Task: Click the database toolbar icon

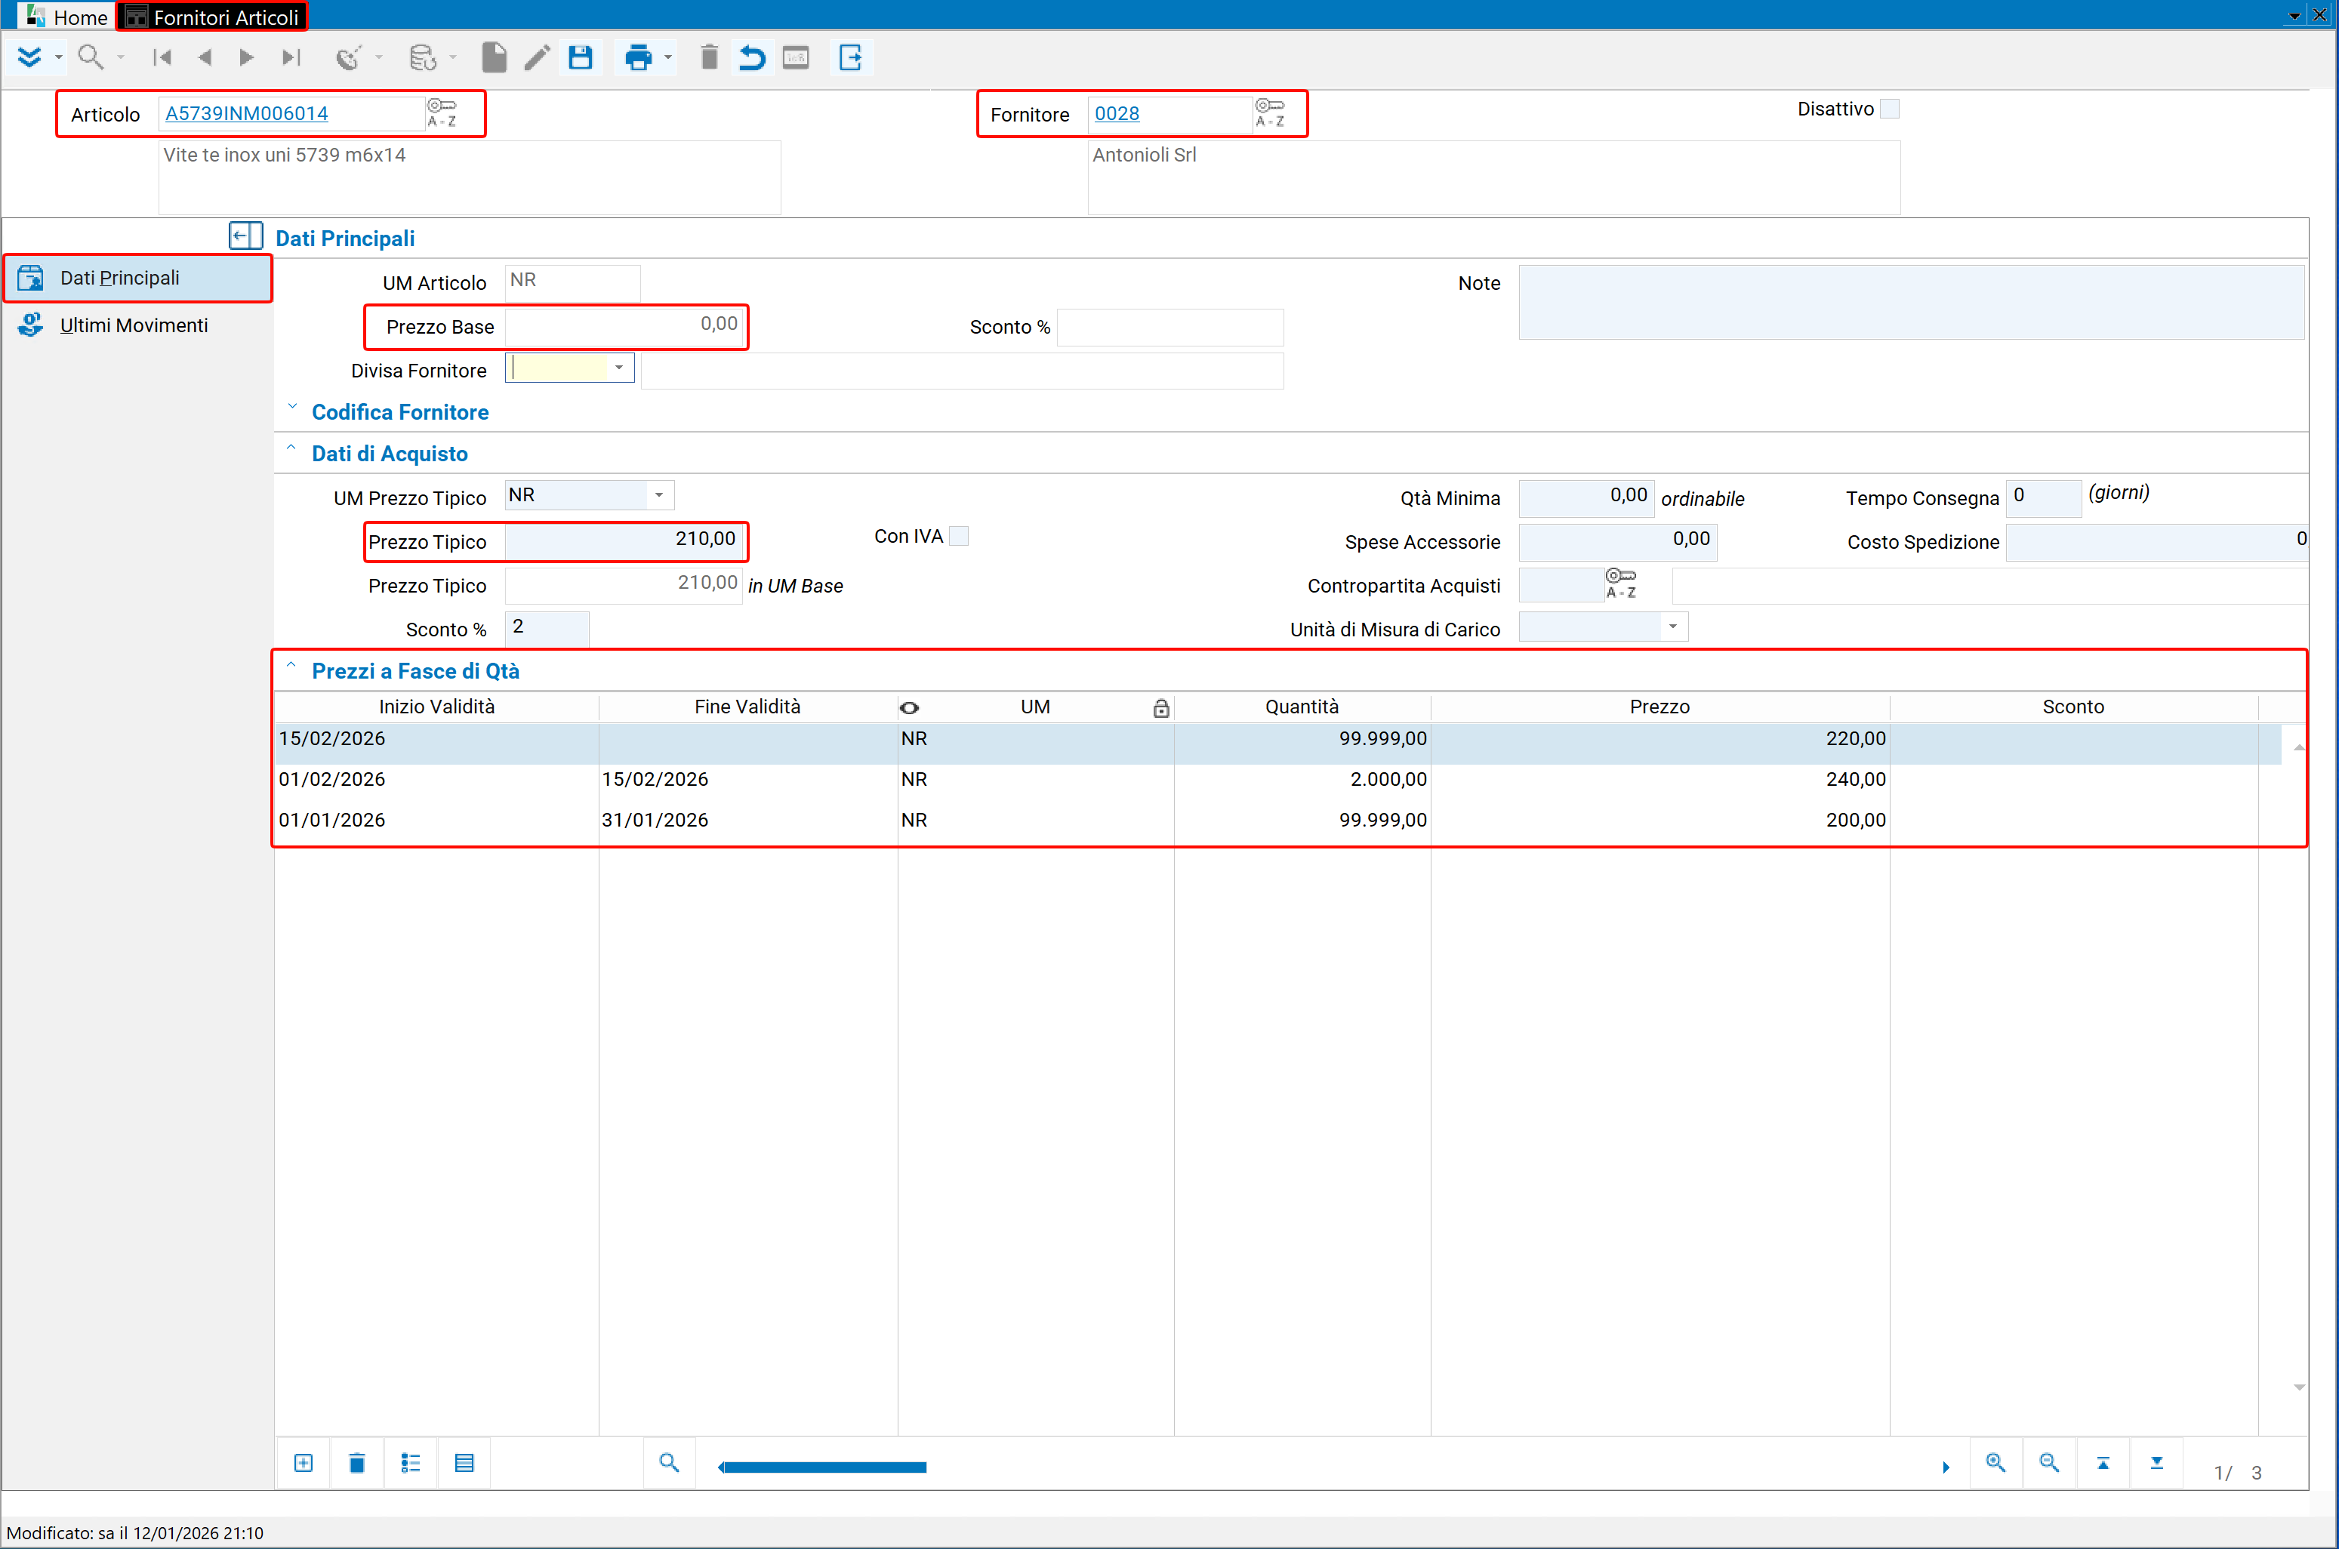Action: [x=423, y=57]
